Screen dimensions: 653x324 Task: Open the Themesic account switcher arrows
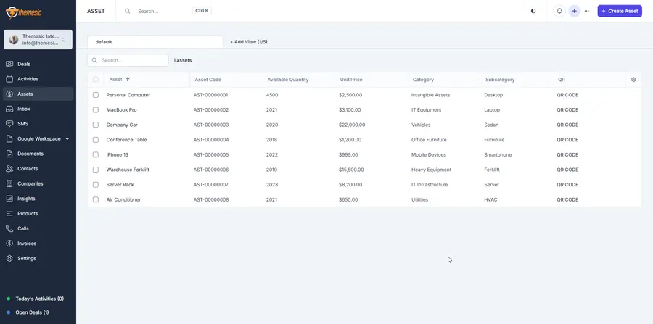(x=64, y=40)
